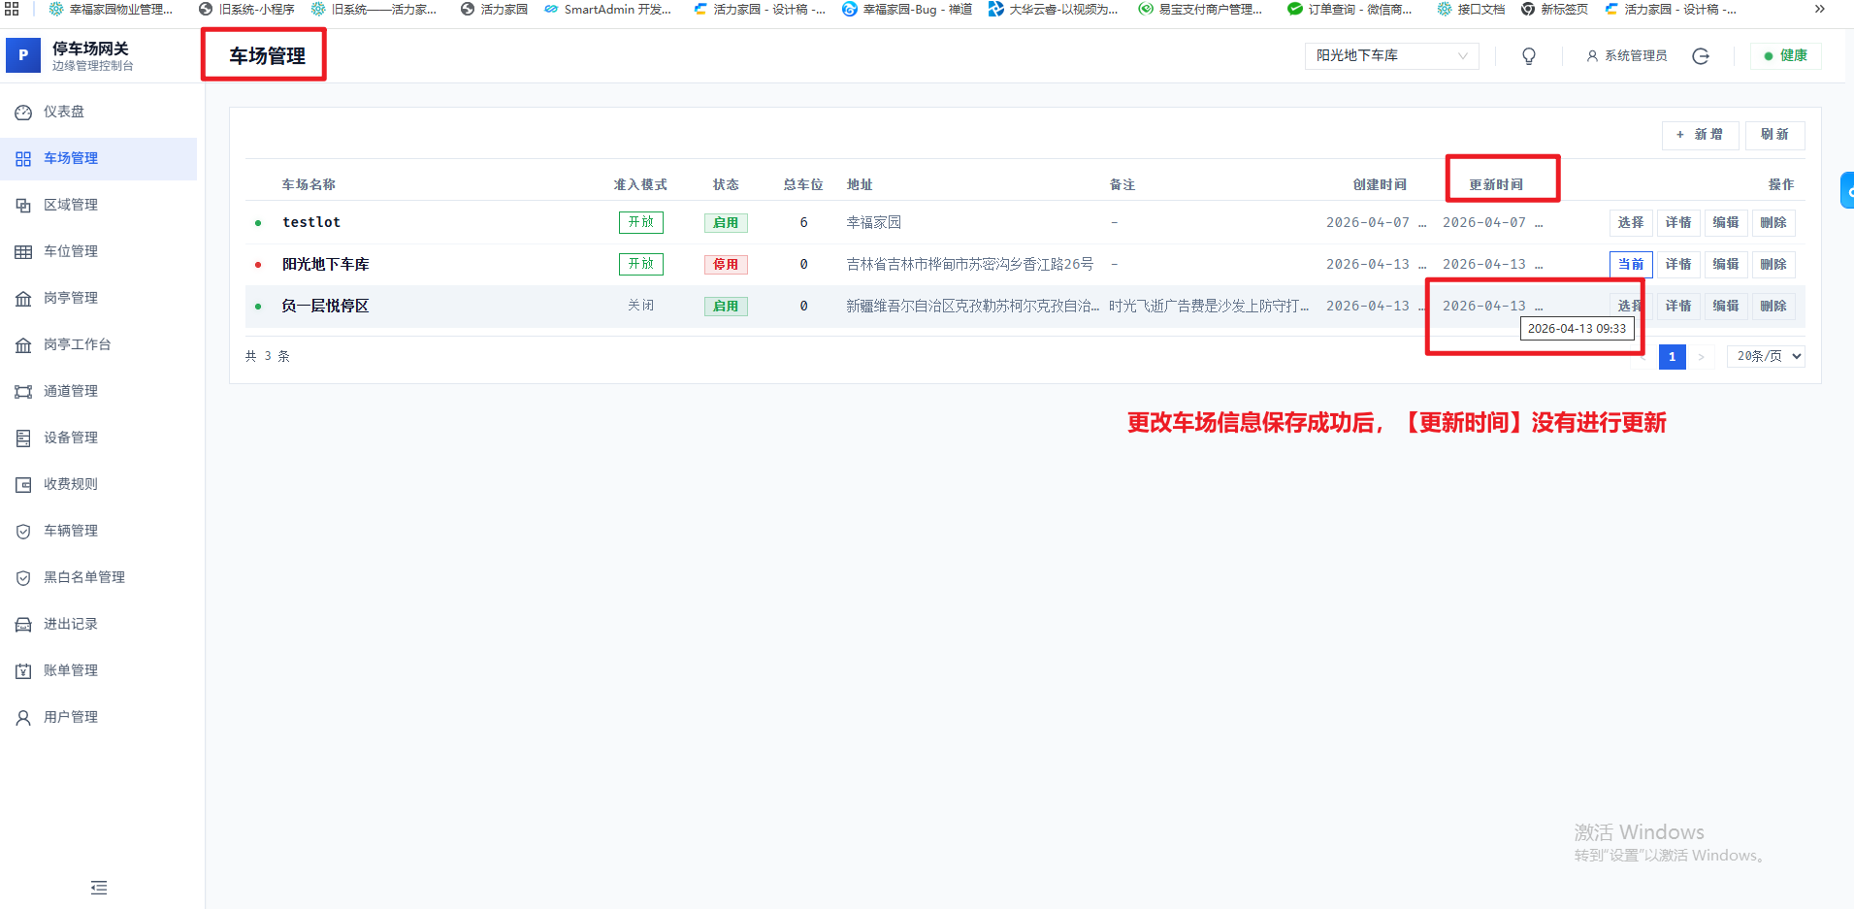Viewport: 1854px width, 909px height.
Task: Click the 仪表盘 dashboard icon in sidebar
Action: pos(23,113)
